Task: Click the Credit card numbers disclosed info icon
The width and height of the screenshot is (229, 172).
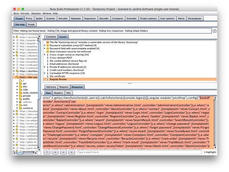Action: [x=47, y=70]
